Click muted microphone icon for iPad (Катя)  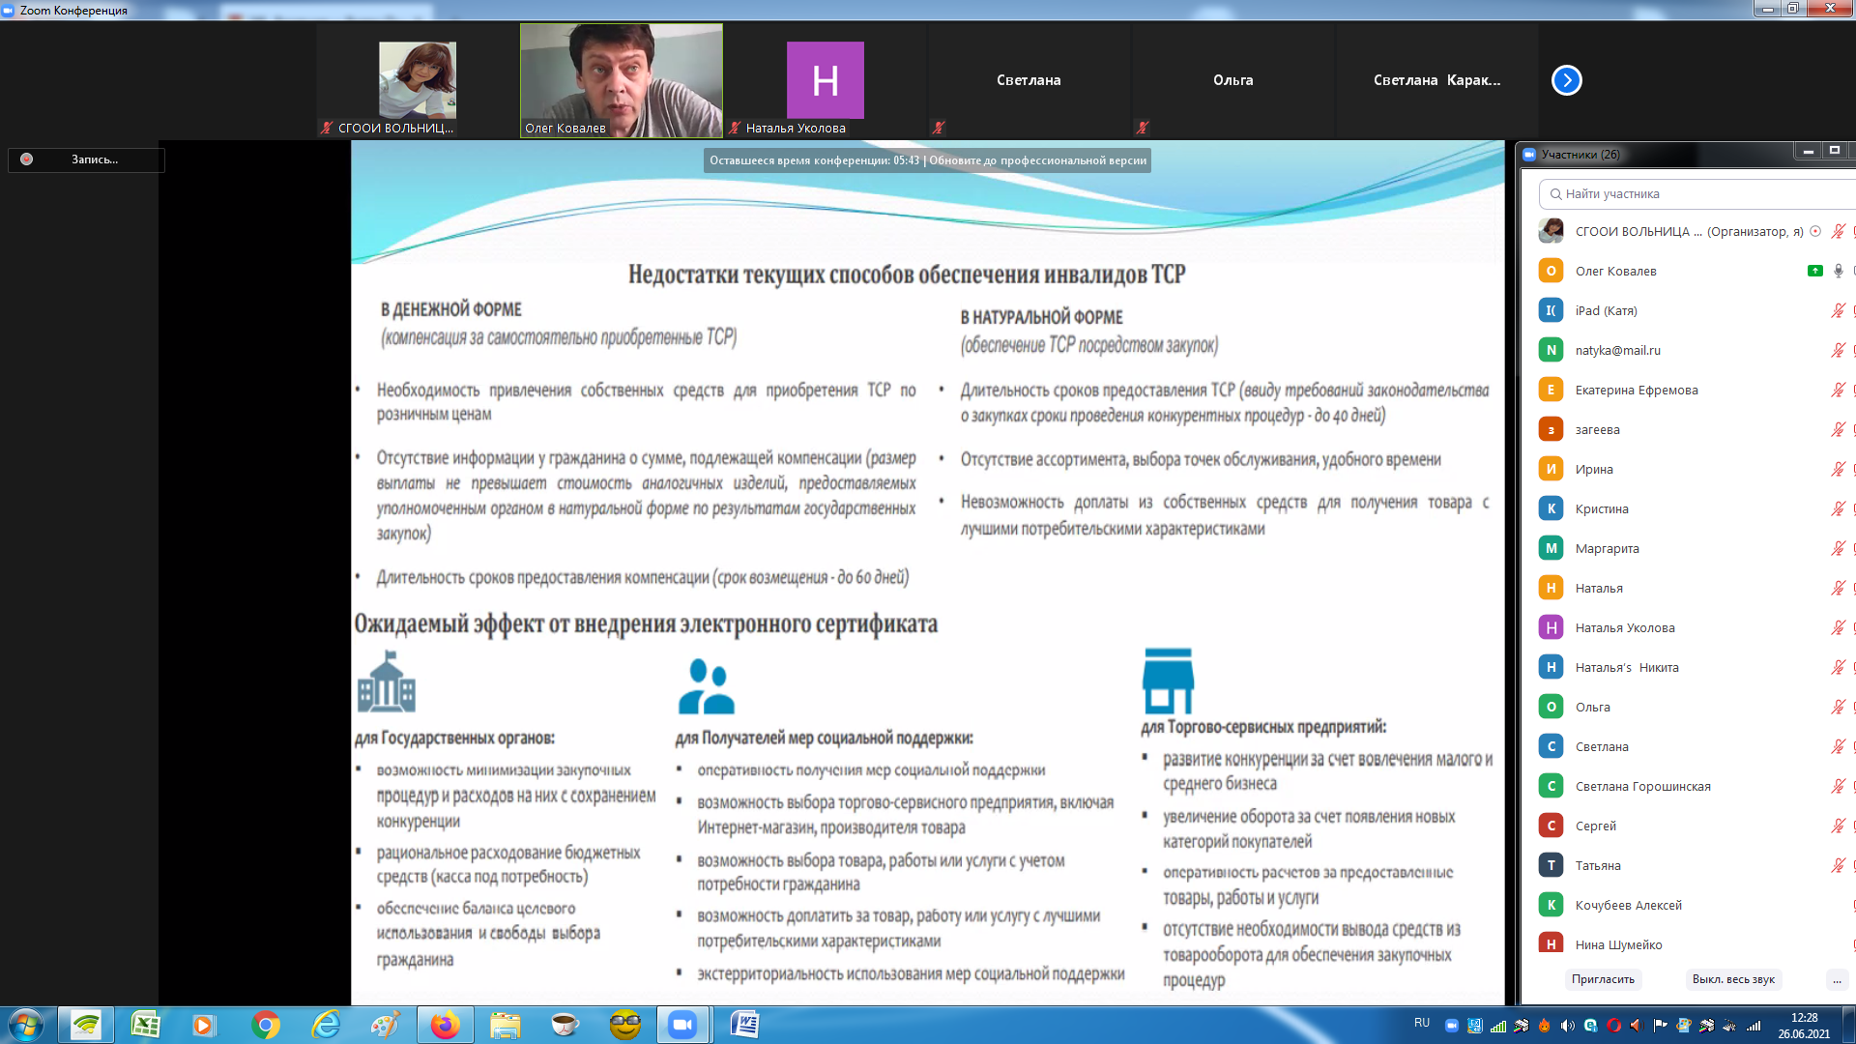point(1838,311)
